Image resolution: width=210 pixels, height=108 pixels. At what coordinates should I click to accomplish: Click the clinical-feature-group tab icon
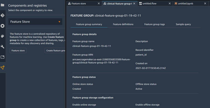pos(105,4)
